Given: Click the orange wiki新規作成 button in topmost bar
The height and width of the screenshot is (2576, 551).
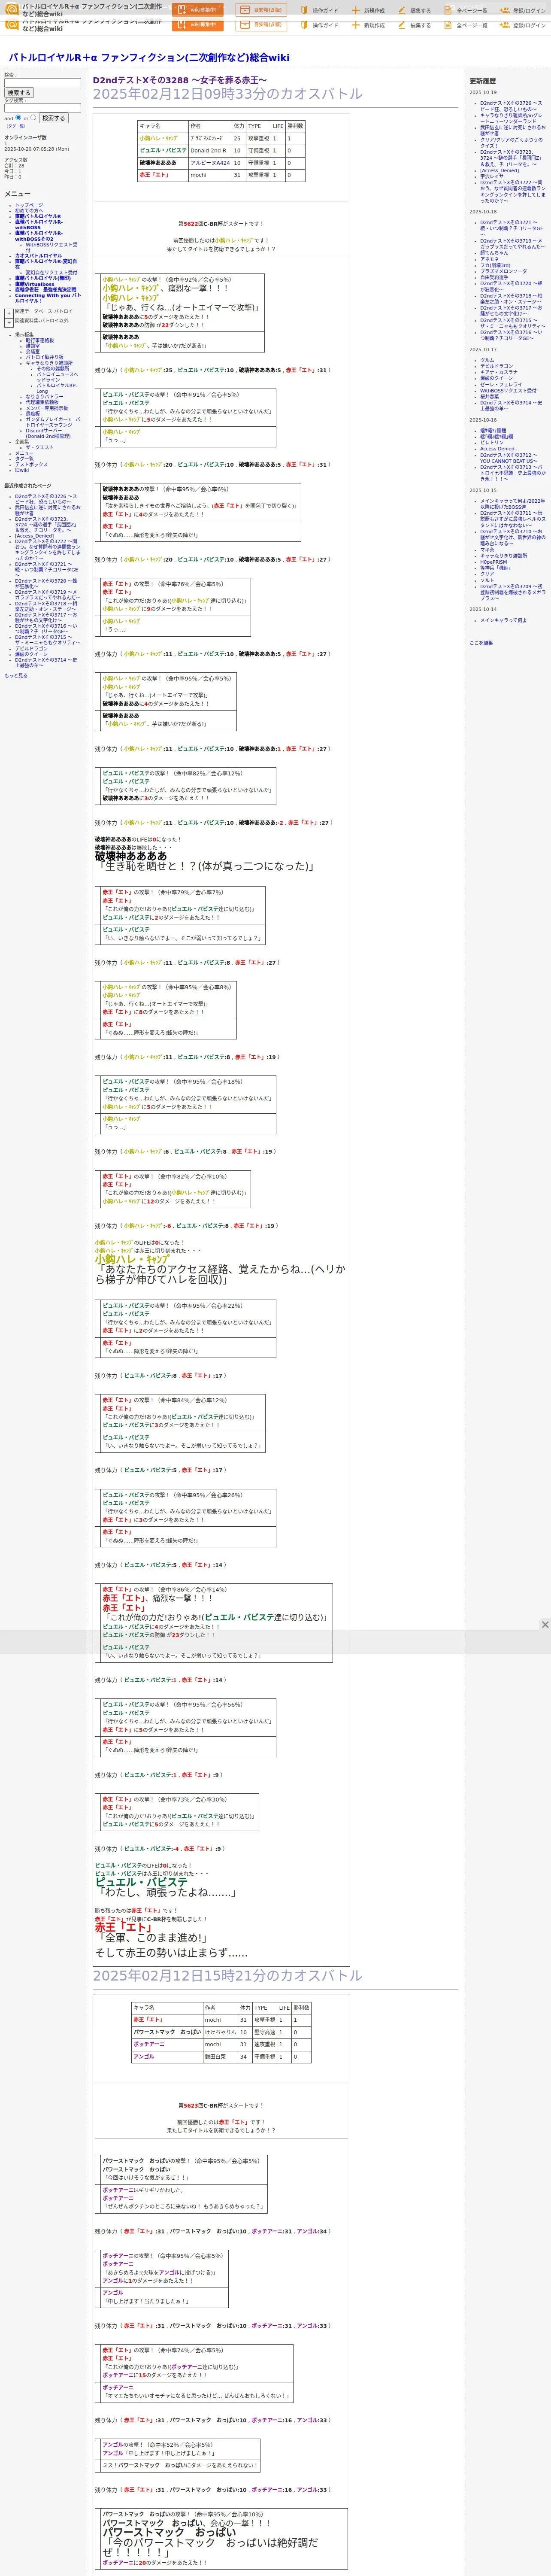Looking at the screenshot, I should point(198,10).
